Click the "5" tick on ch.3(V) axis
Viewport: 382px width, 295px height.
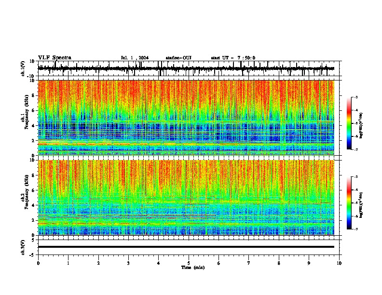[x=33, y=240]
